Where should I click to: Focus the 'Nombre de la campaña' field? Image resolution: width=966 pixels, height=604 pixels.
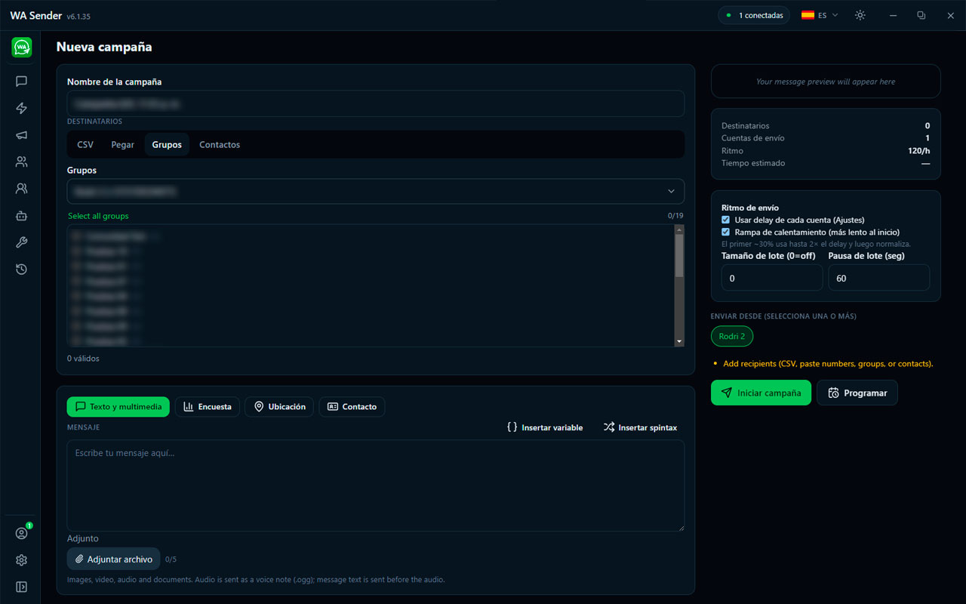376,103
